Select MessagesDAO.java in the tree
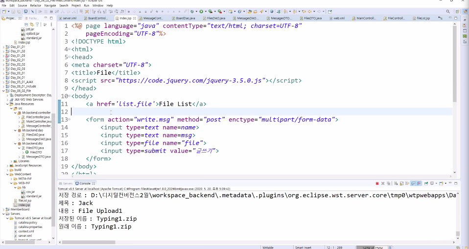The width and height of the screenshot is (469, 249). tap(38, 139)
